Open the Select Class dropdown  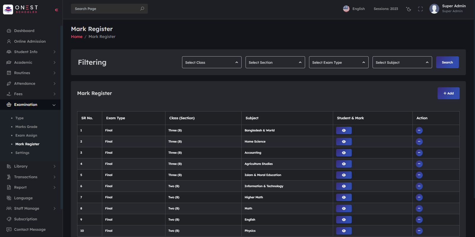(x=212, y=62)
